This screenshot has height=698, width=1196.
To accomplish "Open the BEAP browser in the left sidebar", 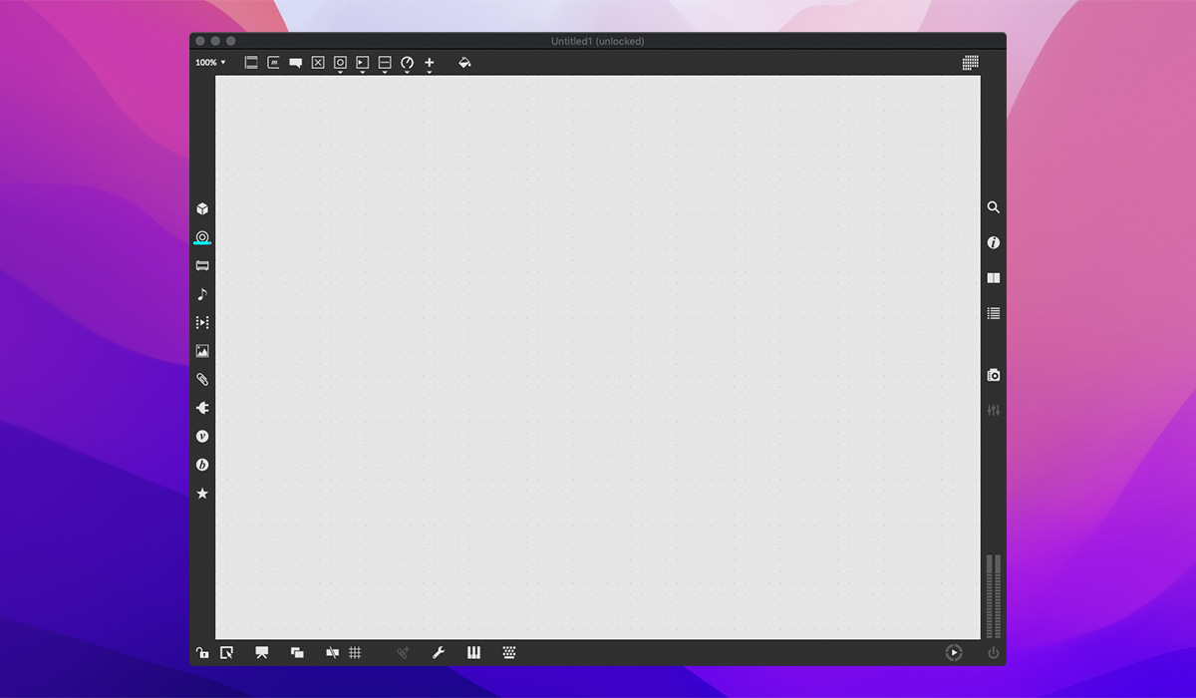I will [202, 464].
